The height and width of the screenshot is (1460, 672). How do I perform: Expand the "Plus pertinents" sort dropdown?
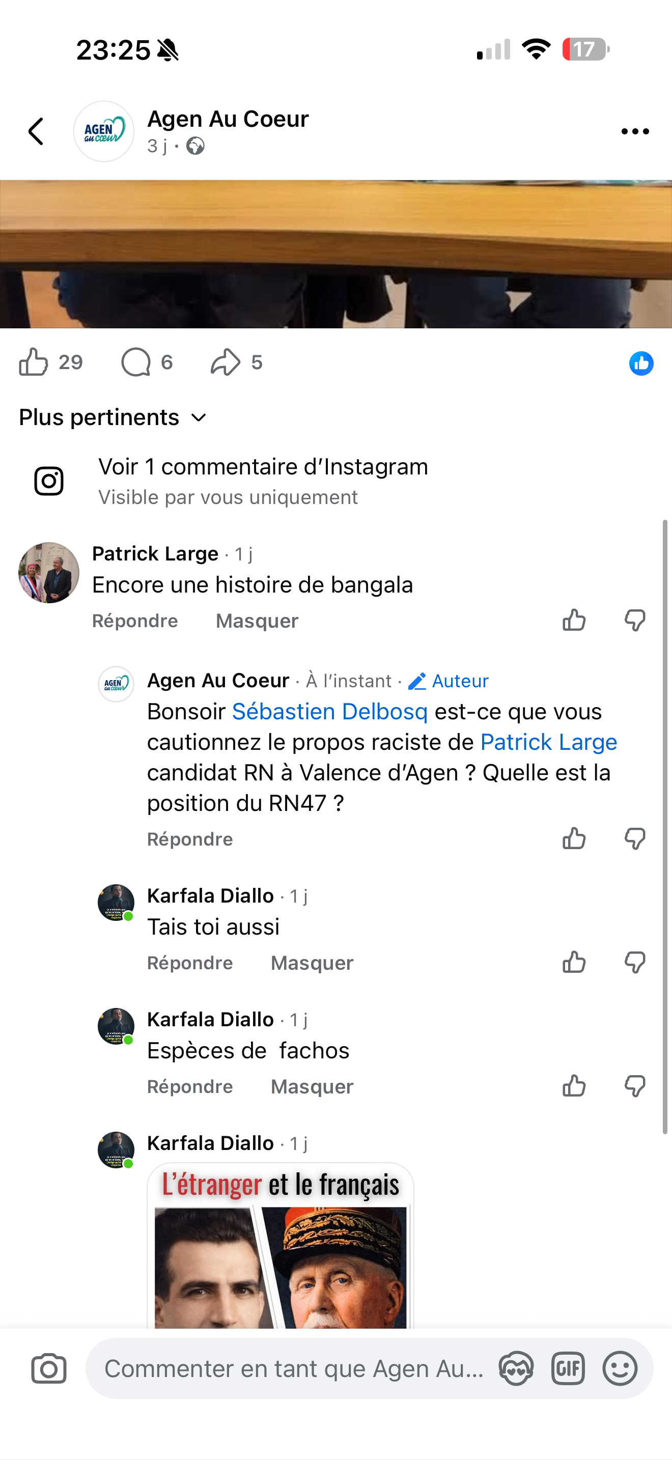click(x=114, y=418)
